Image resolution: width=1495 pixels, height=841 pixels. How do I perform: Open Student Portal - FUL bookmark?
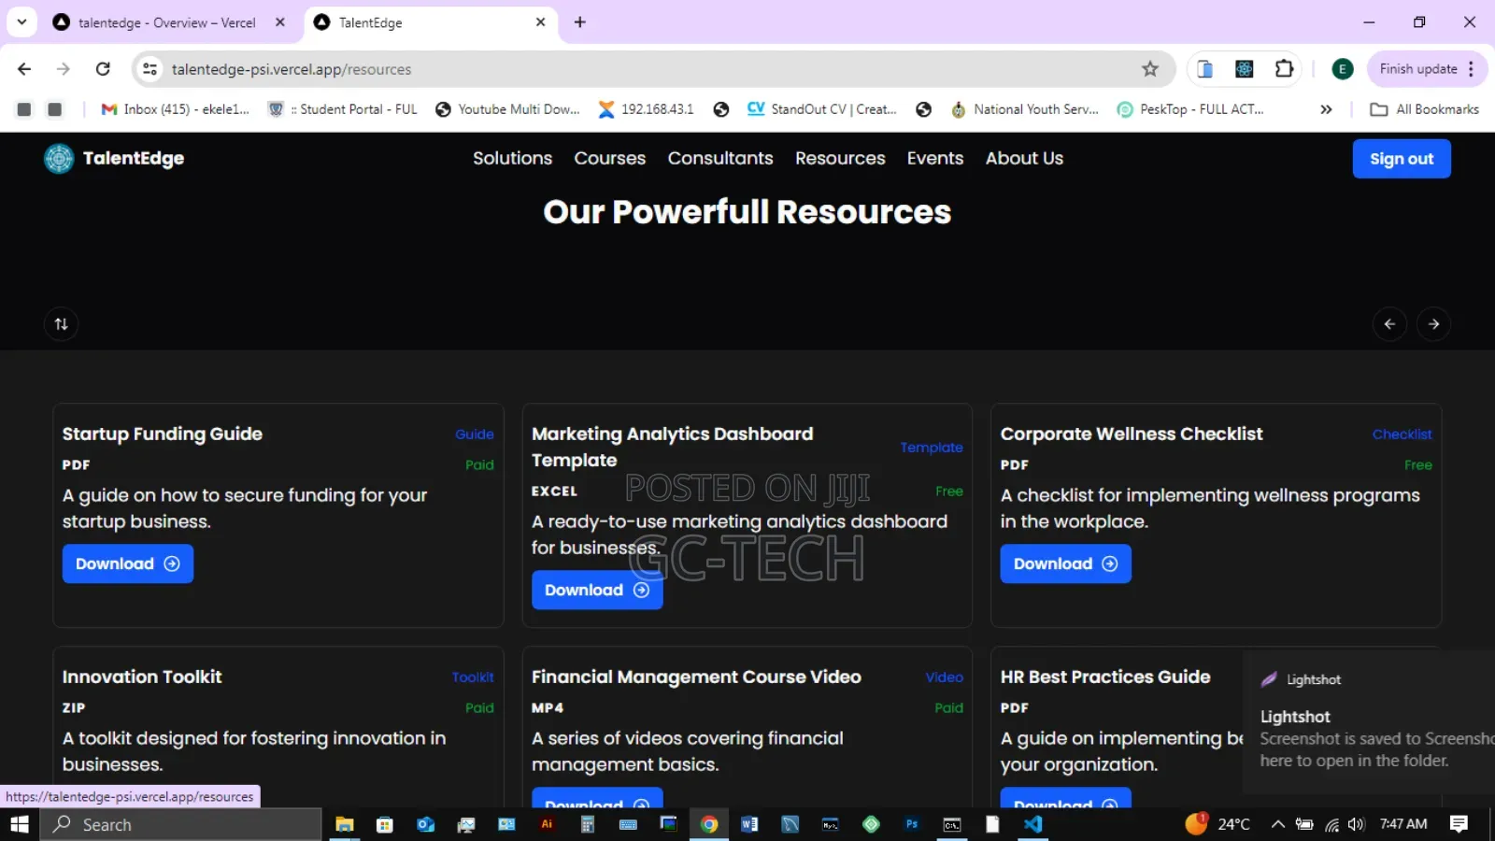click(x=343, y=109)
